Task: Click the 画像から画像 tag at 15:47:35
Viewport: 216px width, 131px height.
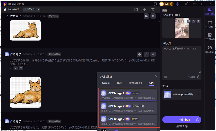Action: click(54, 54)
